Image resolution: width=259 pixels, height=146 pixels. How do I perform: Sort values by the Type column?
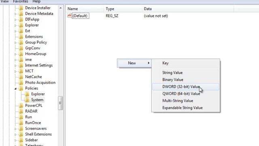click(123, 9)
